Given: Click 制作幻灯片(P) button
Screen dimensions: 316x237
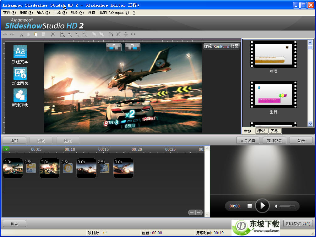Looking at the screenshot, I should [298, 223].
